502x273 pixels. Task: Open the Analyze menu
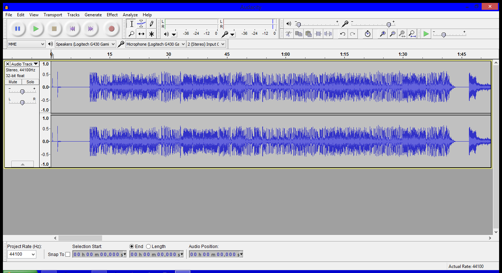(x=130, y=15)
